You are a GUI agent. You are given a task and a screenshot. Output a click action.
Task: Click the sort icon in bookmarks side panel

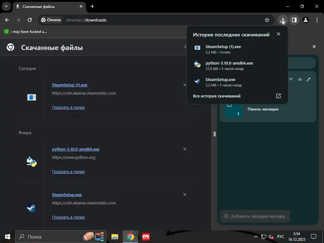point(291,79)
